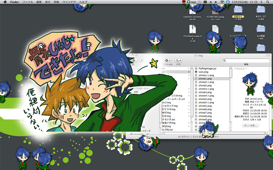The width and height of the screenshot is (273, 170).
Task: Select shime5.png in the file list
Action: (205, 106)
